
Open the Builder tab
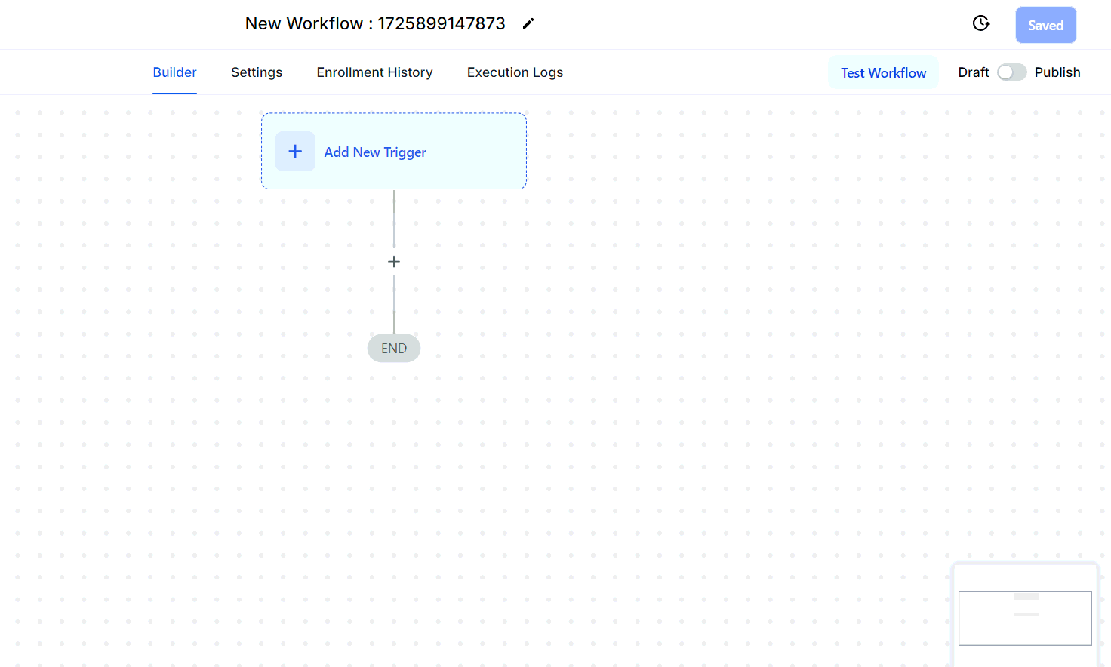click(174, 72)
